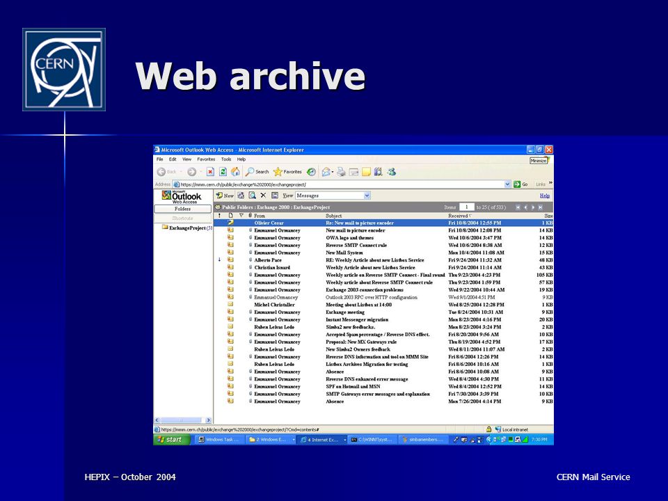This screenshot has width=668, height=501.
Task: Click the yellow Discuss note icon
Action: click(366, 172)
